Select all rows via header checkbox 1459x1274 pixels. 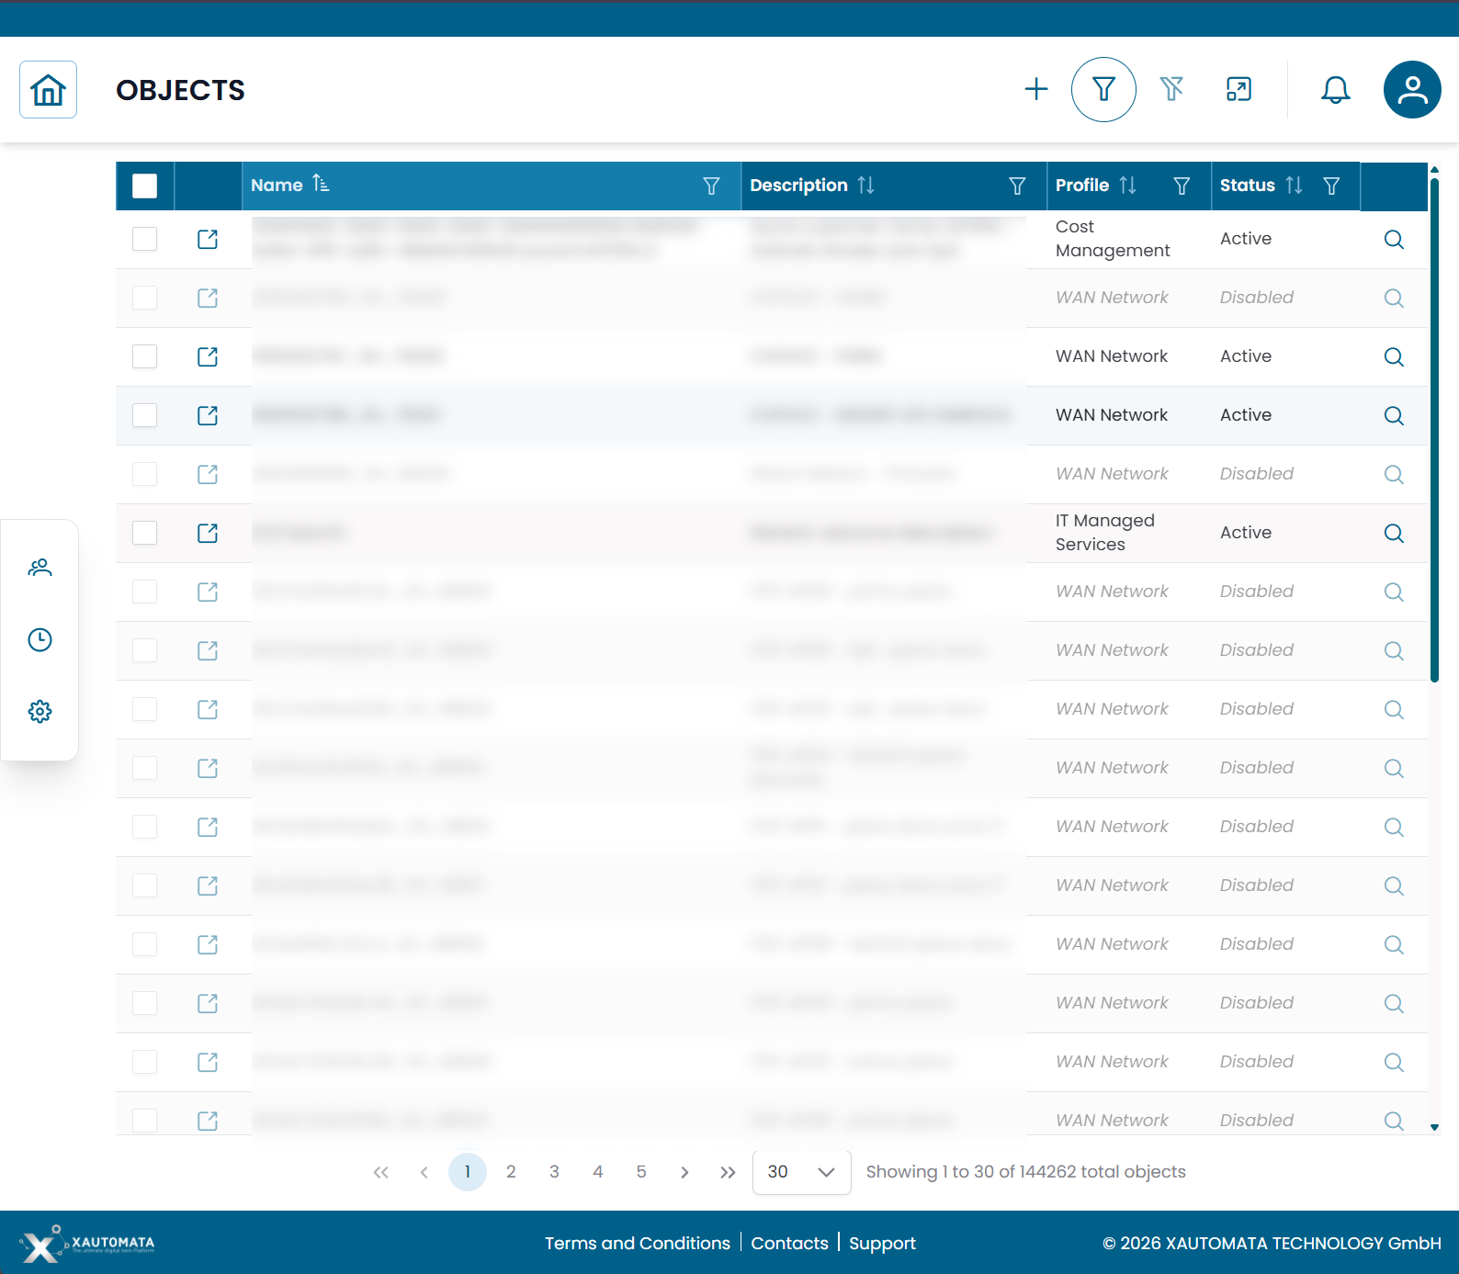pyautogui.click(x=145, y=186)
